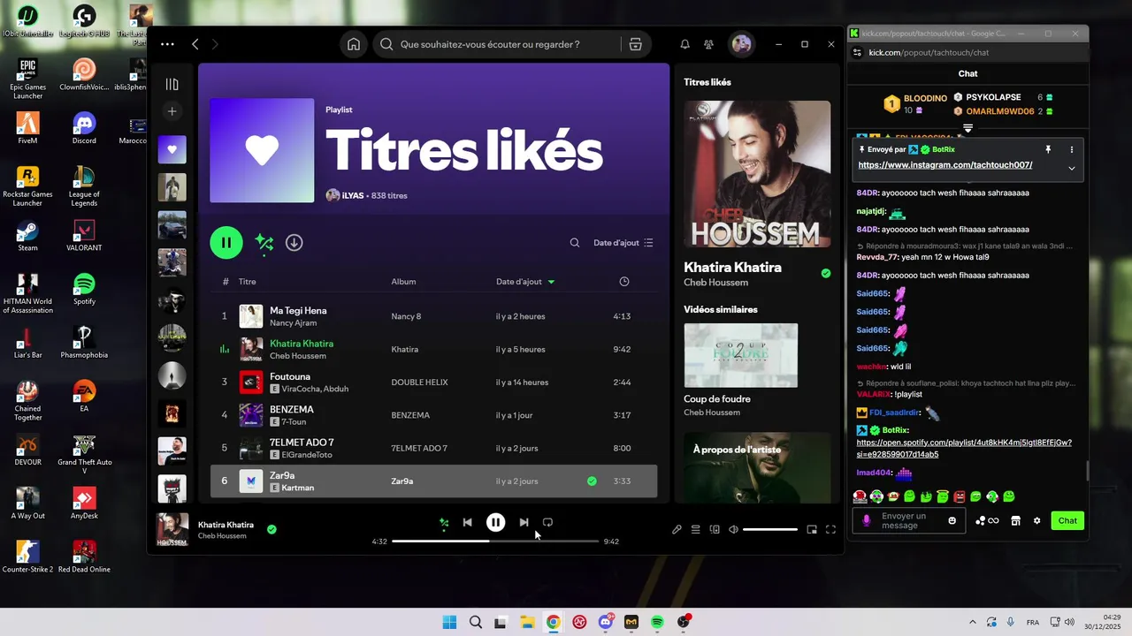Open pinned message three-dots menu in Kick chat

coord(1071,150)
